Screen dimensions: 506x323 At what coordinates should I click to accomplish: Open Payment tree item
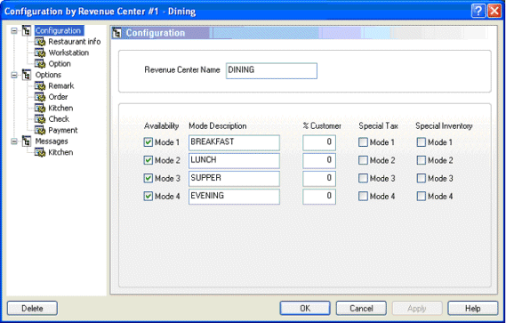63,130
